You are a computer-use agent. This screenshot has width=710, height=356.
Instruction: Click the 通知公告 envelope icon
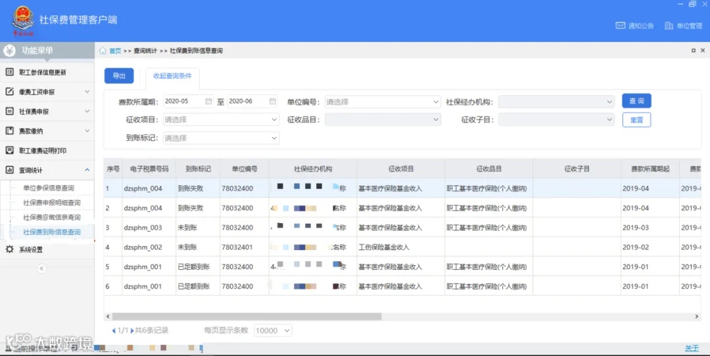click(621, 26)
